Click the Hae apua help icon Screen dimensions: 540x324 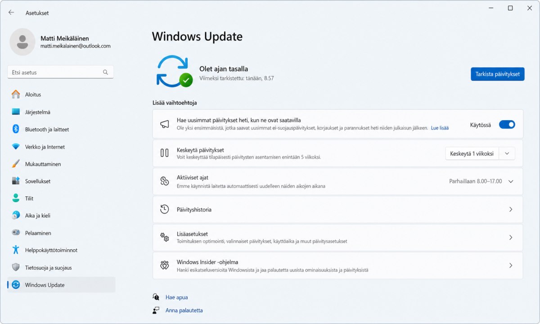(156, 297)
